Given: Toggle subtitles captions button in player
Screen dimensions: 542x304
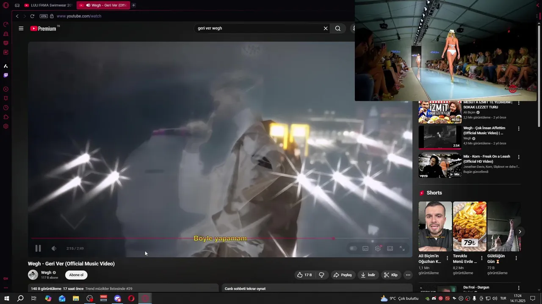Looking at the screenshot, I should pos(365,248).
